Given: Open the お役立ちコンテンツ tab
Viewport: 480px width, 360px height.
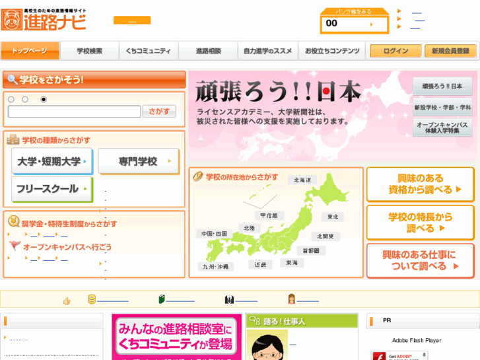Looking at the screenshot, I should 332,51.
